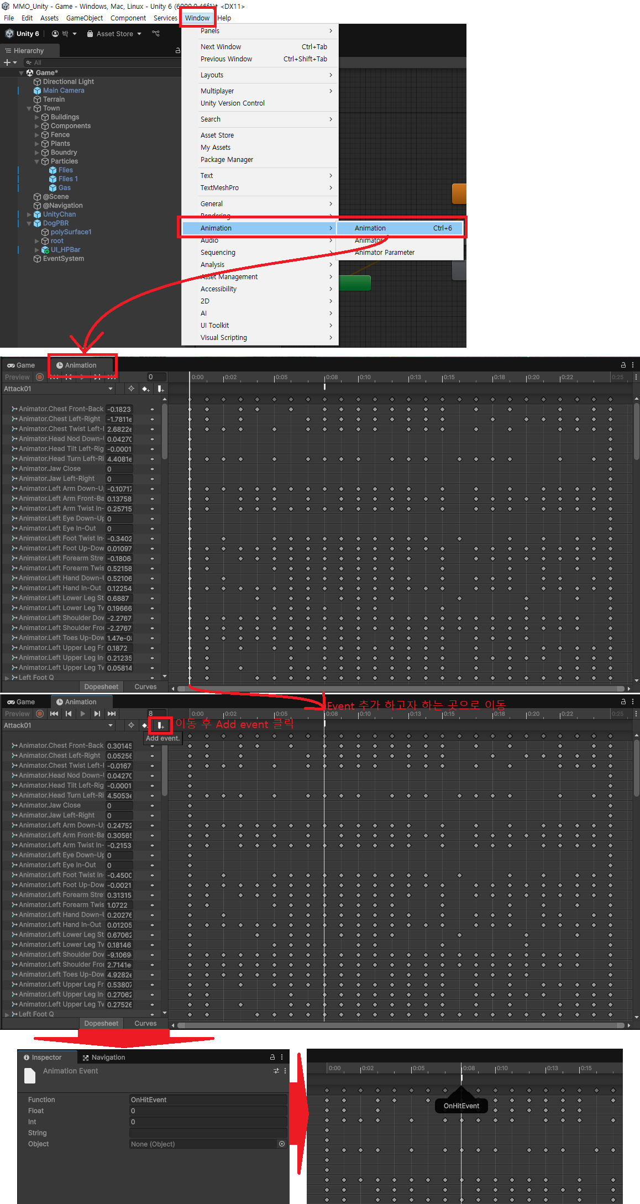The width and height of the screenshot is (640, 1204).
Task: Open GameObject menu
Action: (x=85, y=18)
